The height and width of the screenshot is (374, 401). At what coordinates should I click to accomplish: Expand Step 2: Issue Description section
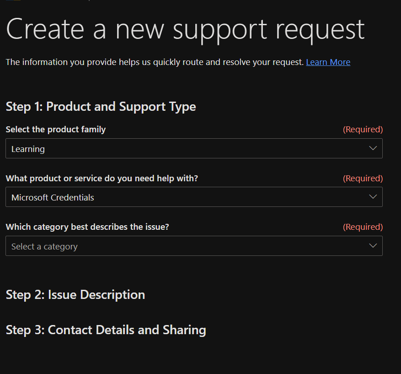pos(75,295)
